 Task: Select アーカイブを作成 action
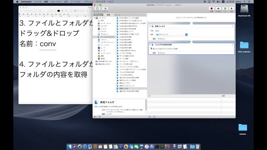tap(125, 53)
